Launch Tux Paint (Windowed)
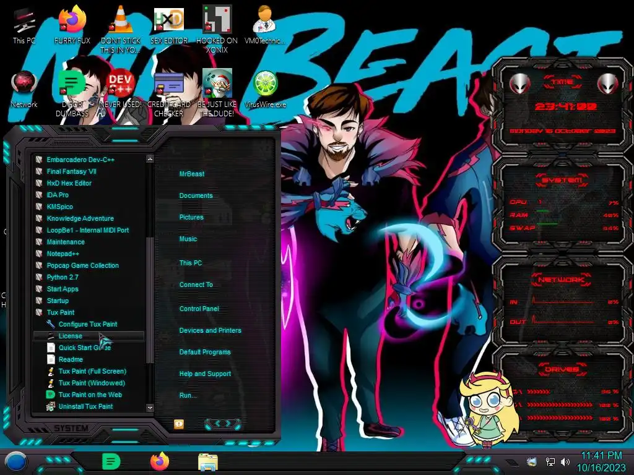 pyautogui.click(x=92, y=383)
